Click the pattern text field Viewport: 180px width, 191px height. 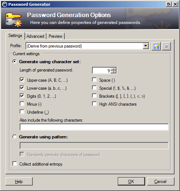(x=94, y=146)
